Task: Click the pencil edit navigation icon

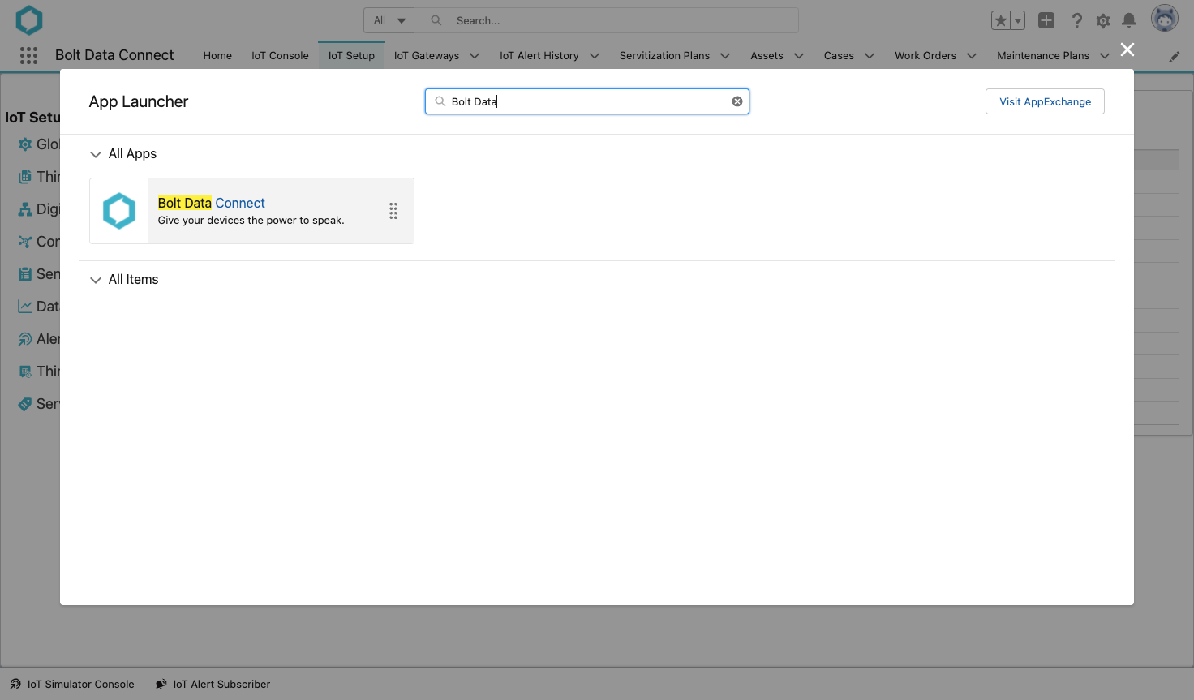Action: 1174,56
